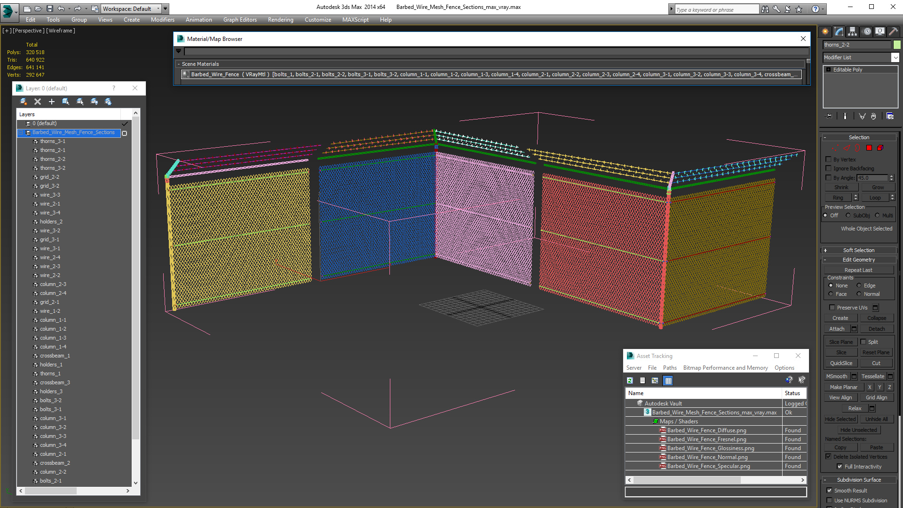The width and height of the screenshot is (903, 508).
Task: Expand the Soft Selection rollout
Action: pos(859,250)
